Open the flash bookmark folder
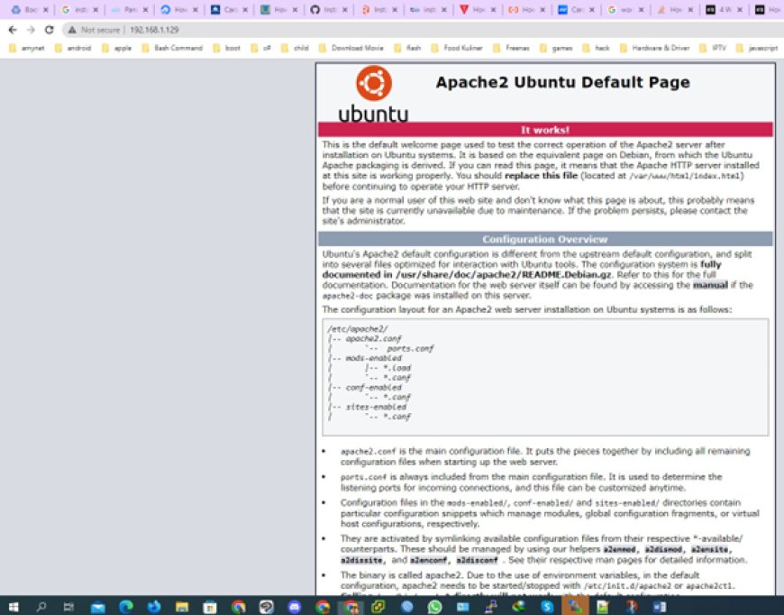The width and height of the screenshot is (784, 615). click(407, 48)
